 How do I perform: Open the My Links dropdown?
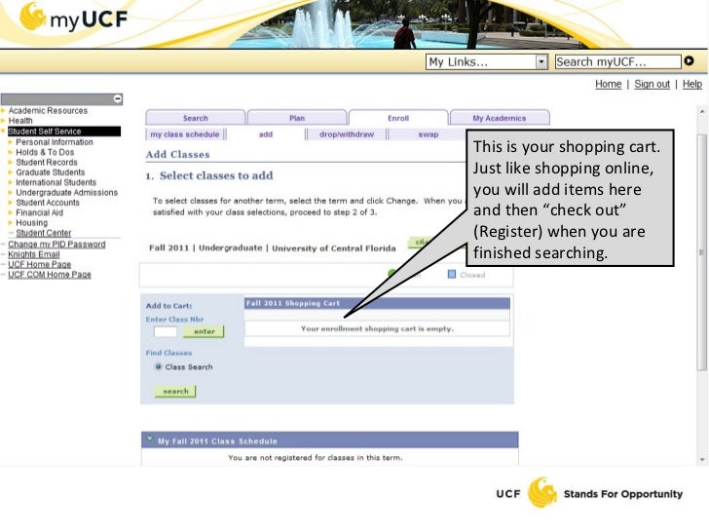(x=487, y=62)
